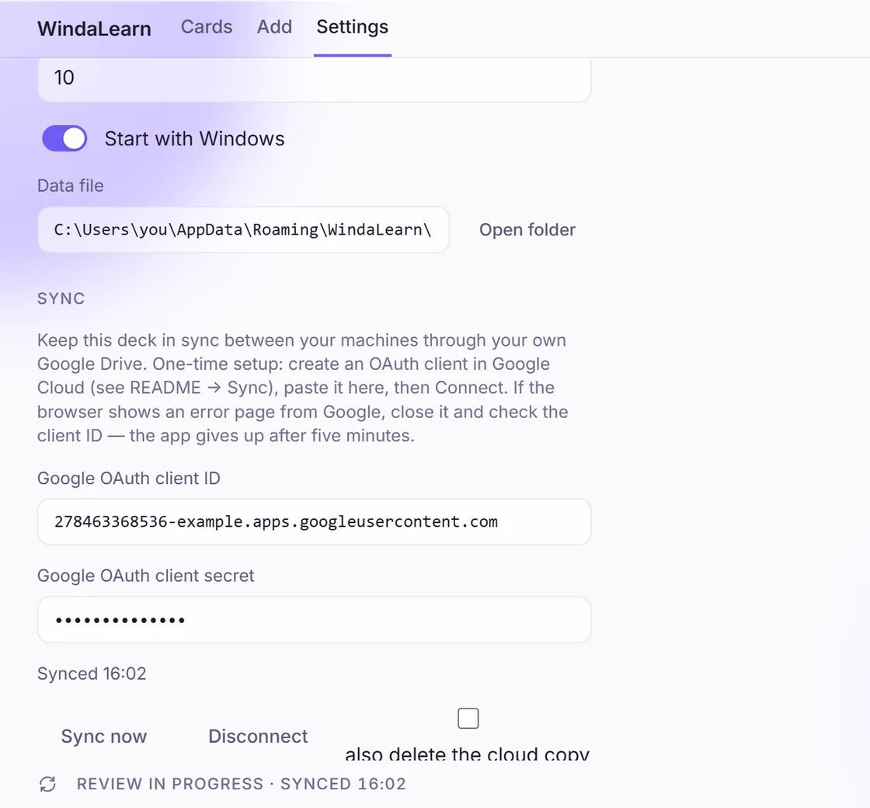Click the Start with Windows label
Image resolution: width=870 pixels, height=808 pixels.
[195, 138]
